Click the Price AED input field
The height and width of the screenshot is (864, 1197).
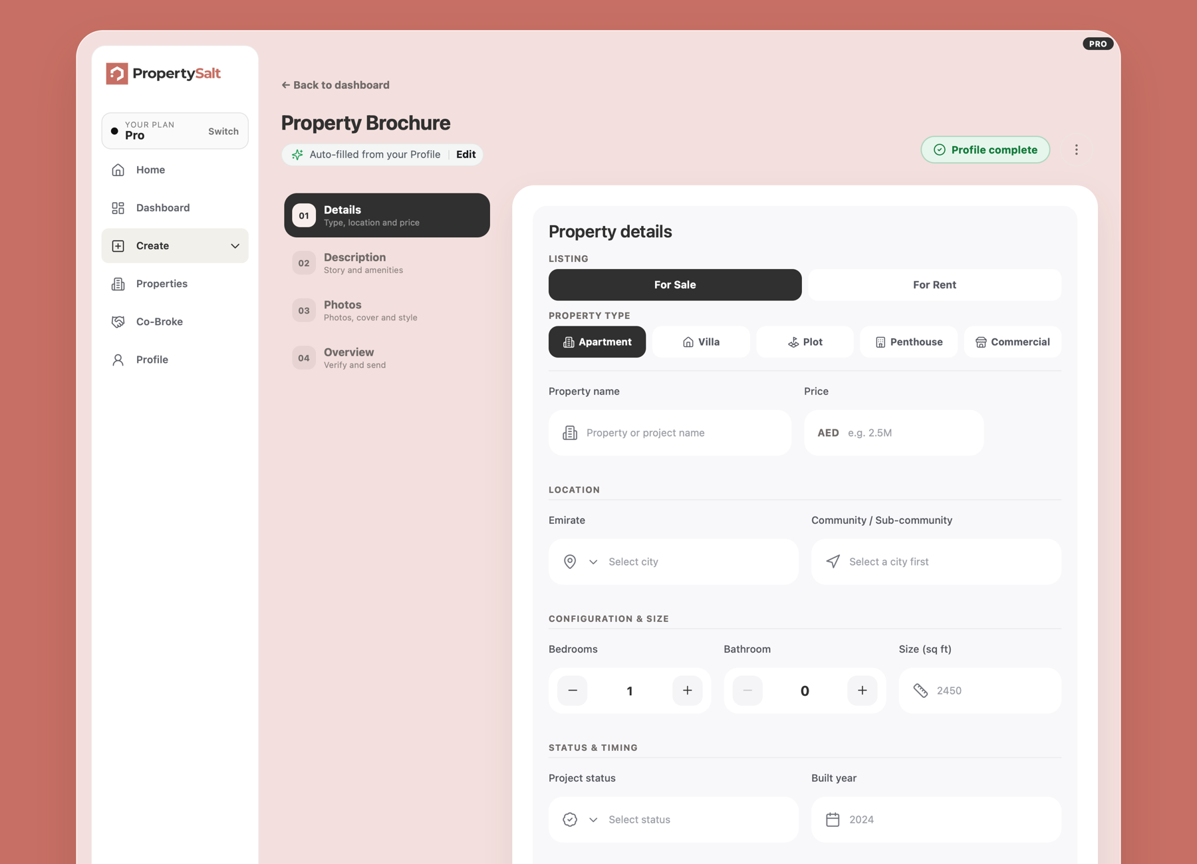(894, 433)
